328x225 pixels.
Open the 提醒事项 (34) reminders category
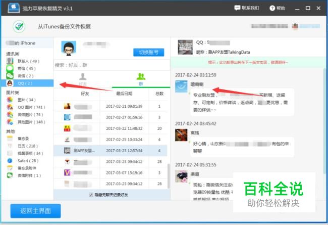25,153
